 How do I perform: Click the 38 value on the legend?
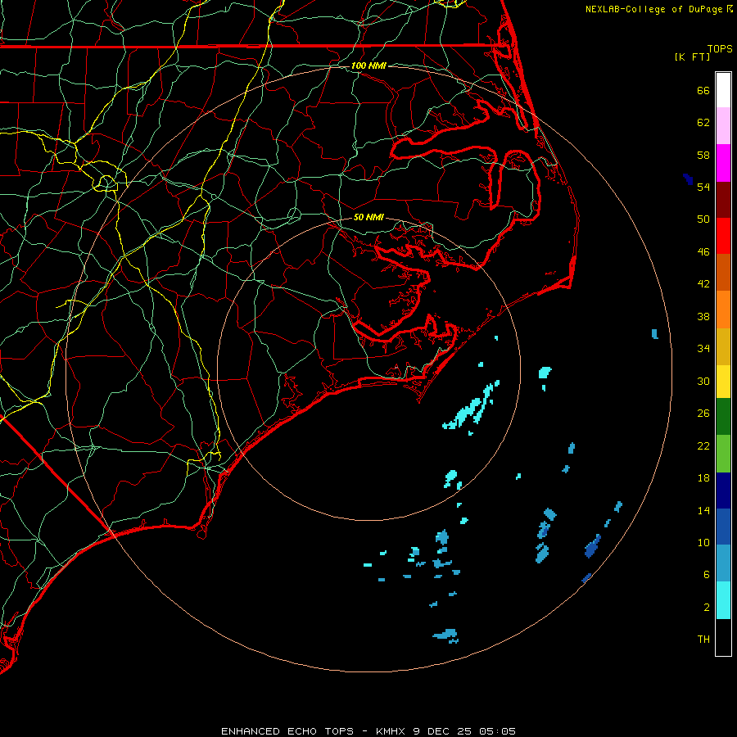703,316
